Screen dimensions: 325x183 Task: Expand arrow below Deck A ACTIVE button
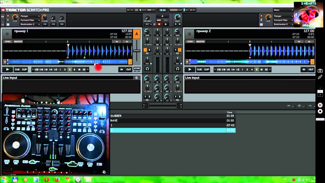pos(137,71)
